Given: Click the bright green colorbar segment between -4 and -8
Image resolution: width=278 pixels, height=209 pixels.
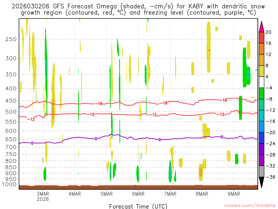Looking at the screenshot, I should pyautogui.click(x=261, y=93).
